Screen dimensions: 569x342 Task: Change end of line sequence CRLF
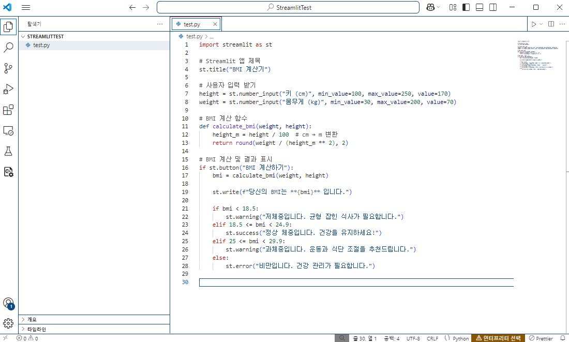(x=432, y=338)
